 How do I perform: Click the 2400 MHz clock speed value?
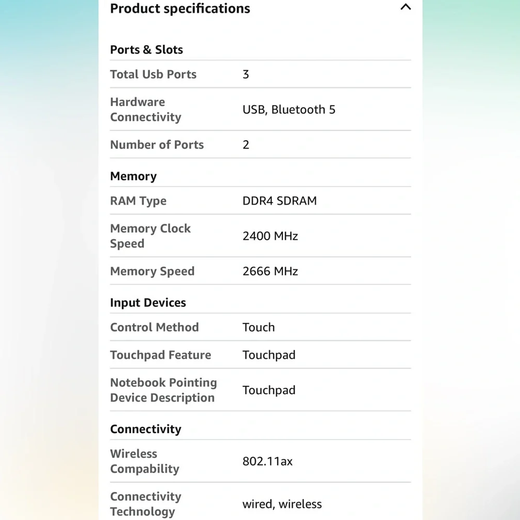point(270,236)
